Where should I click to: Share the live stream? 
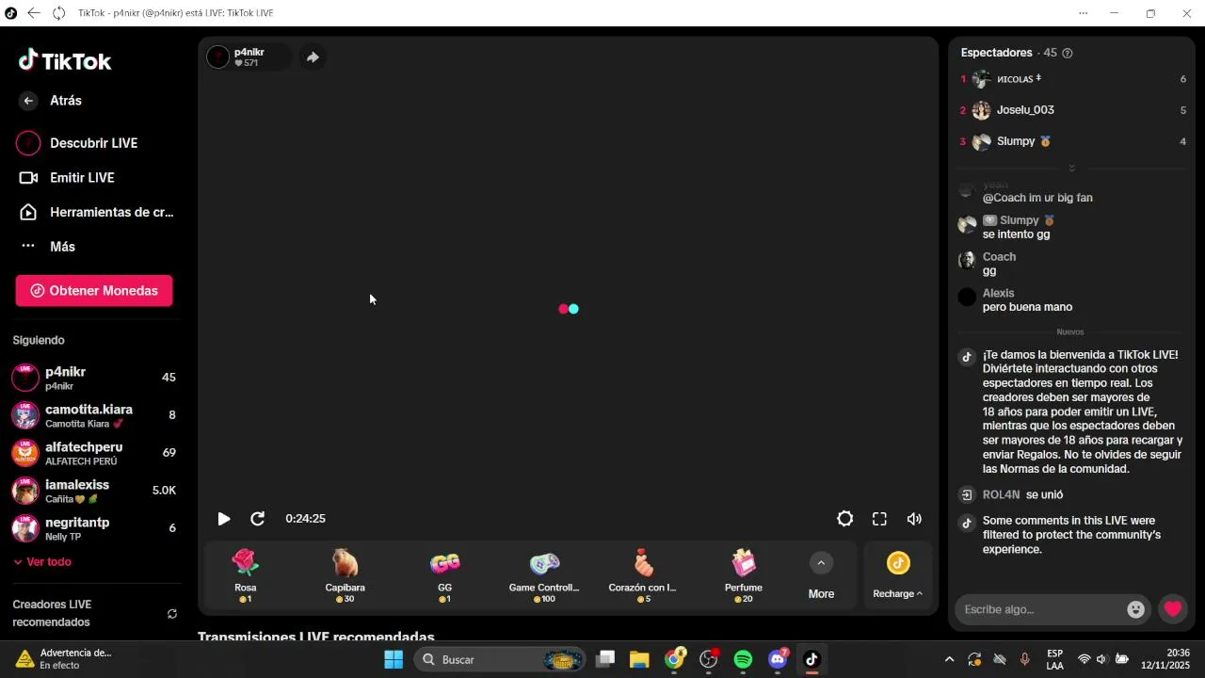pyautogui.click(x=313, y=57)
